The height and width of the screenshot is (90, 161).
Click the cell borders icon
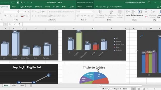coord(16,16)
